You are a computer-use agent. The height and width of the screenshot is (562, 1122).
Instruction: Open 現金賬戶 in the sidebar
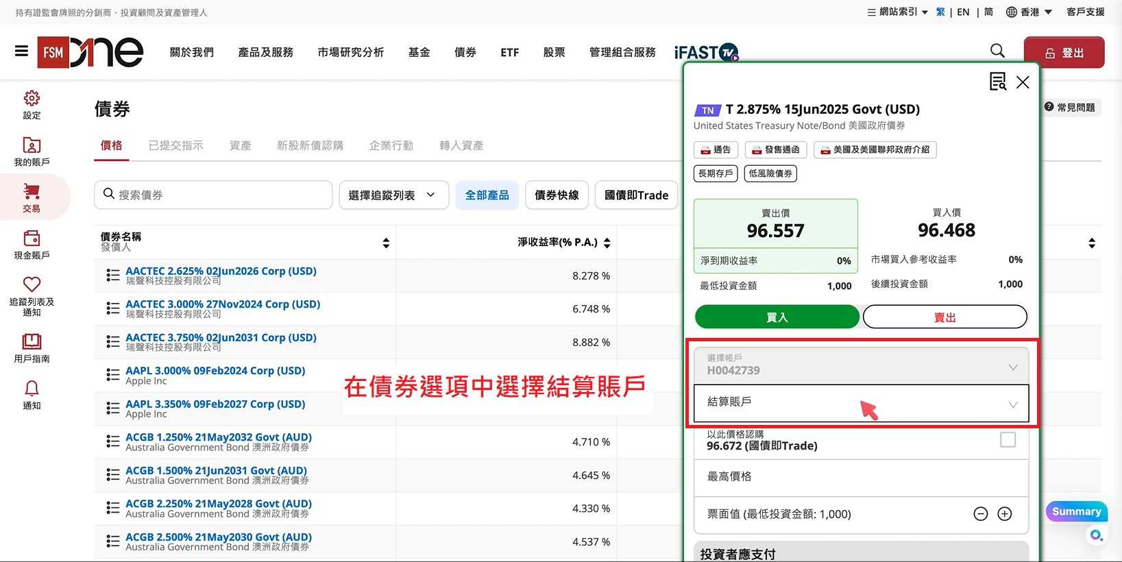tap(32, 245)
